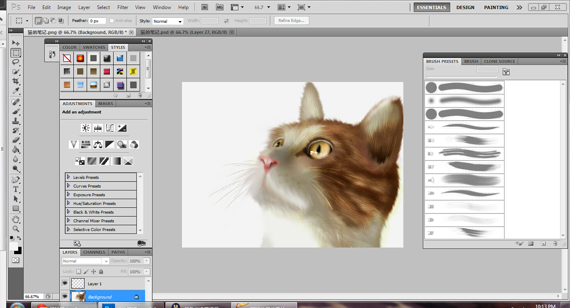Select the Zoom tool in the toolbox
This screenshot has height=308, width=570.
(x=16, y=229)
